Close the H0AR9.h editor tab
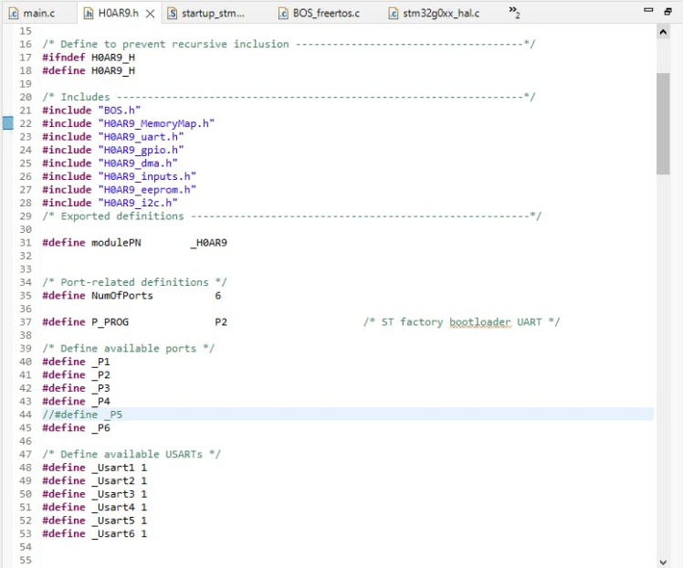Image resolution: width=683 pixels, height=568 pixels. coord(150,13)
